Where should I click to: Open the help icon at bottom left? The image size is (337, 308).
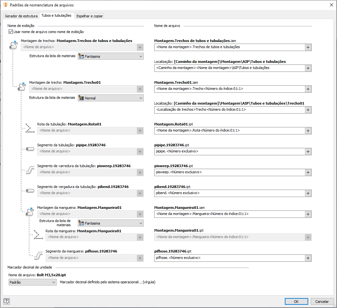coord(6,301)
